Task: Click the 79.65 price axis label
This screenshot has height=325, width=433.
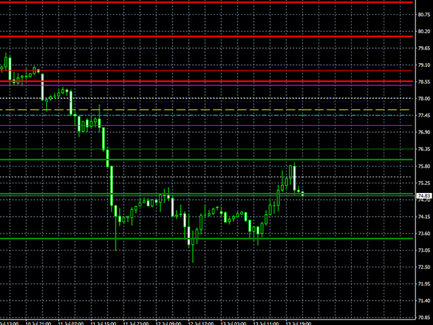Action: pos(424,48)
